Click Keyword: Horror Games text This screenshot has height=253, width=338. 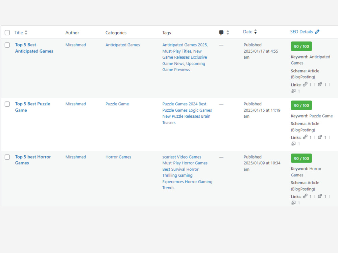coord(306,172)
